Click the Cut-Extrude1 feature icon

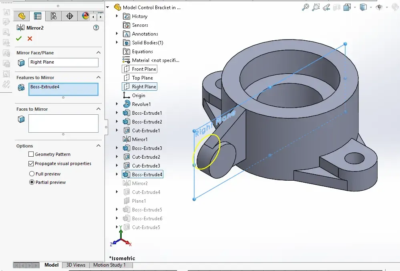click(x=127, y=130)
